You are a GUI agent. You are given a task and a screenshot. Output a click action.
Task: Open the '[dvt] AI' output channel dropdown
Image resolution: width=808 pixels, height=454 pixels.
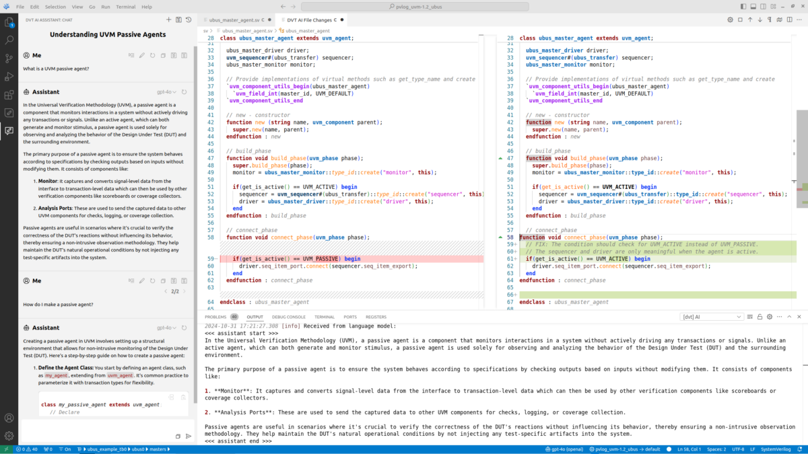click(x=714, y=316)
